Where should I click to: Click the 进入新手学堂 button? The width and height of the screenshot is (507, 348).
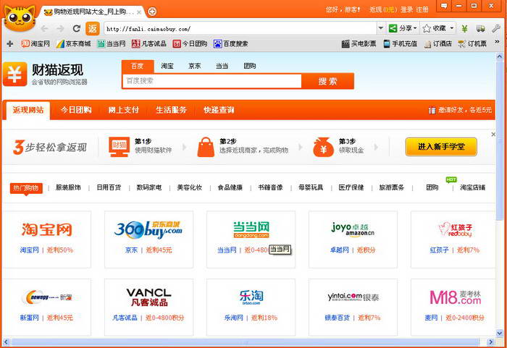point(440,147)
